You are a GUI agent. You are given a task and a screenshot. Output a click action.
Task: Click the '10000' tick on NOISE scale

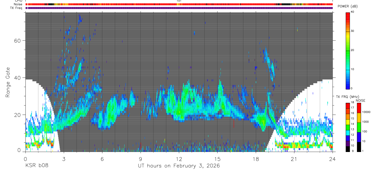366,112
